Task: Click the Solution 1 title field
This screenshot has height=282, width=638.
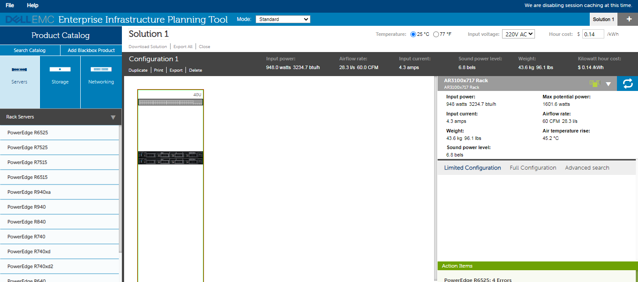Action: click(x=149, y=34)
